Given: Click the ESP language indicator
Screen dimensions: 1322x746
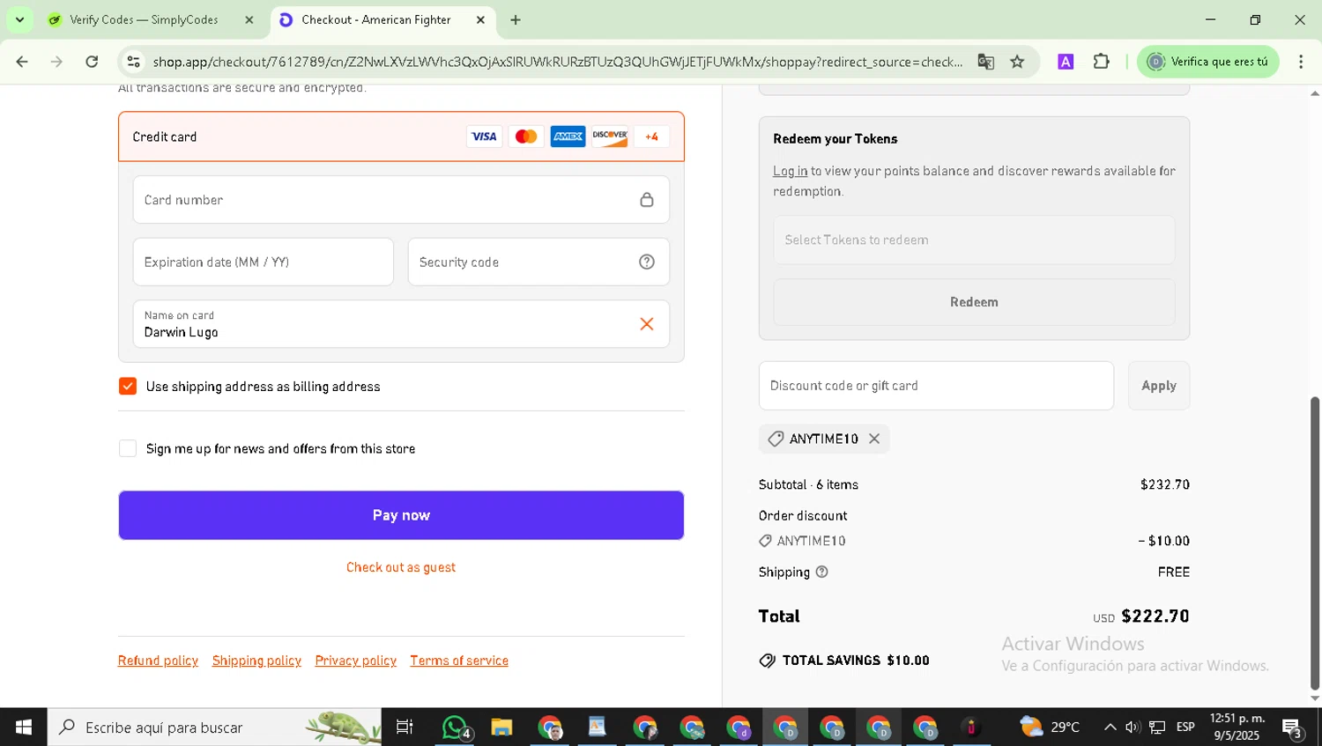Looking at the screenshot, I should (1185, 728).
